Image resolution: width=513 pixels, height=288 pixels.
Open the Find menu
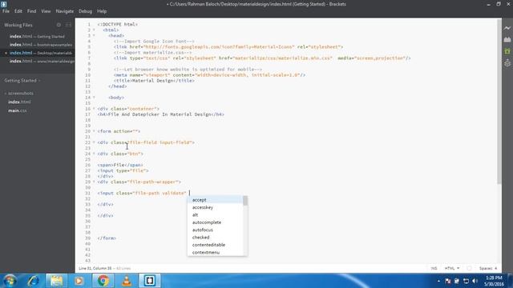pos(31,11)
